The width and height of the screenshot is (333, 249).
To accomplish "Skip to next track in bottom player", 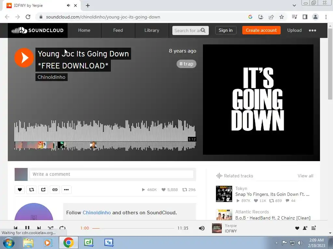I will (x=39, y=228).
